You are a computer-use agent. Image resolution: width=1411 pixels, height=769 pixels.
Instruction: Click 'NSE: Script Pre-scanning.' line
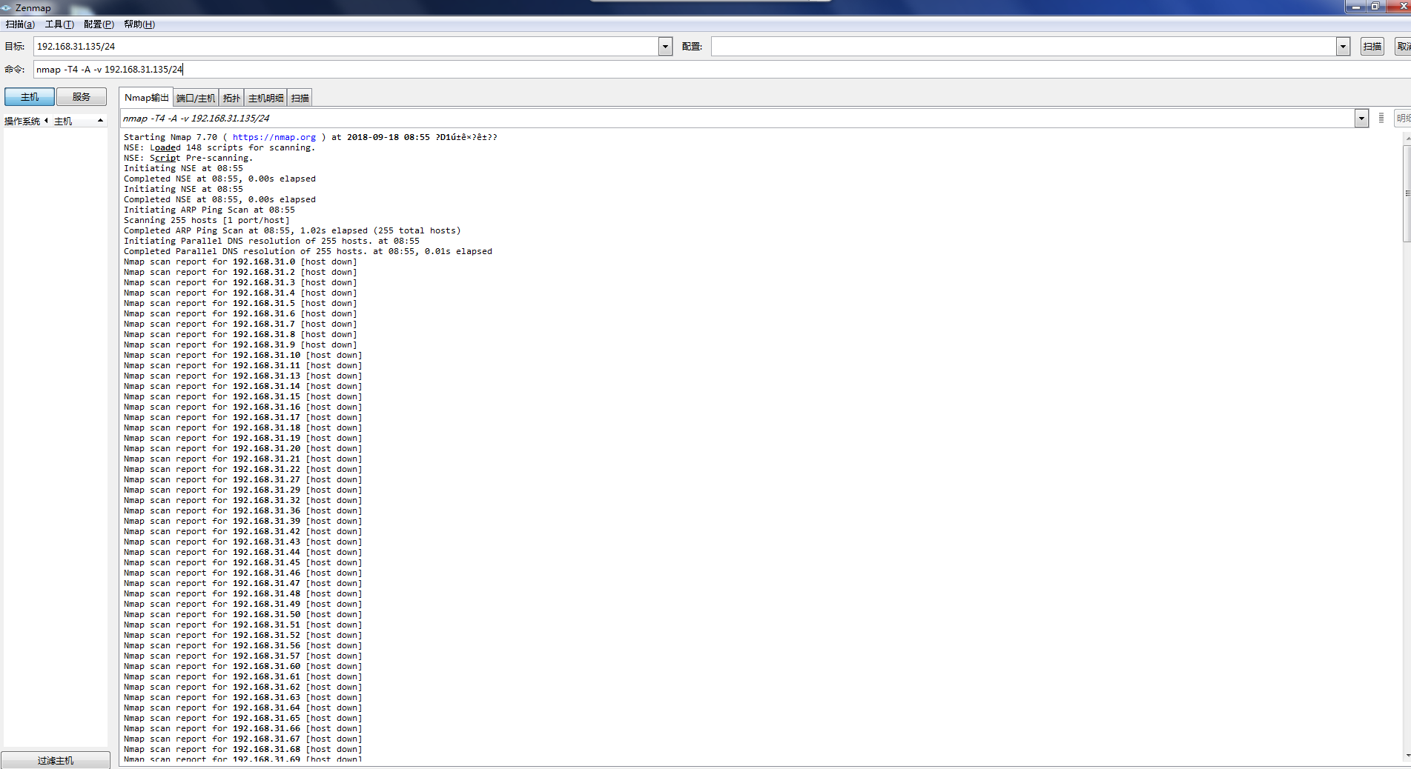188,158
